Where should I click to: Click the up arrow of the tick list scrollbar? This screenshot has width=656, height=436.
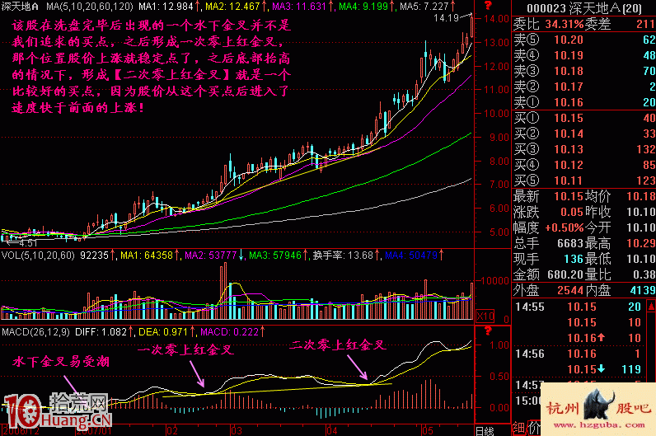(651, 307)
